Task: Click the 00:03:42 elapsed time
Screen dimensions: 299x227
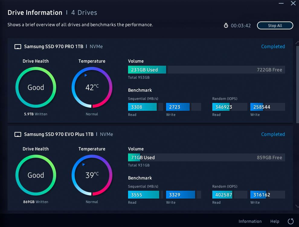Action: click(x=241, y=26)
